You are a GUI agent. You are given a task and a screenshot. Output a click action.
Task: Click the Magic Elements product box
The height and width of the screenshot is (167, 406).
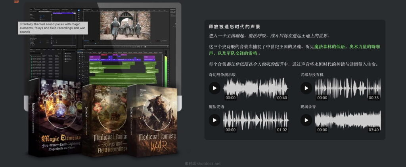point(56,118)
